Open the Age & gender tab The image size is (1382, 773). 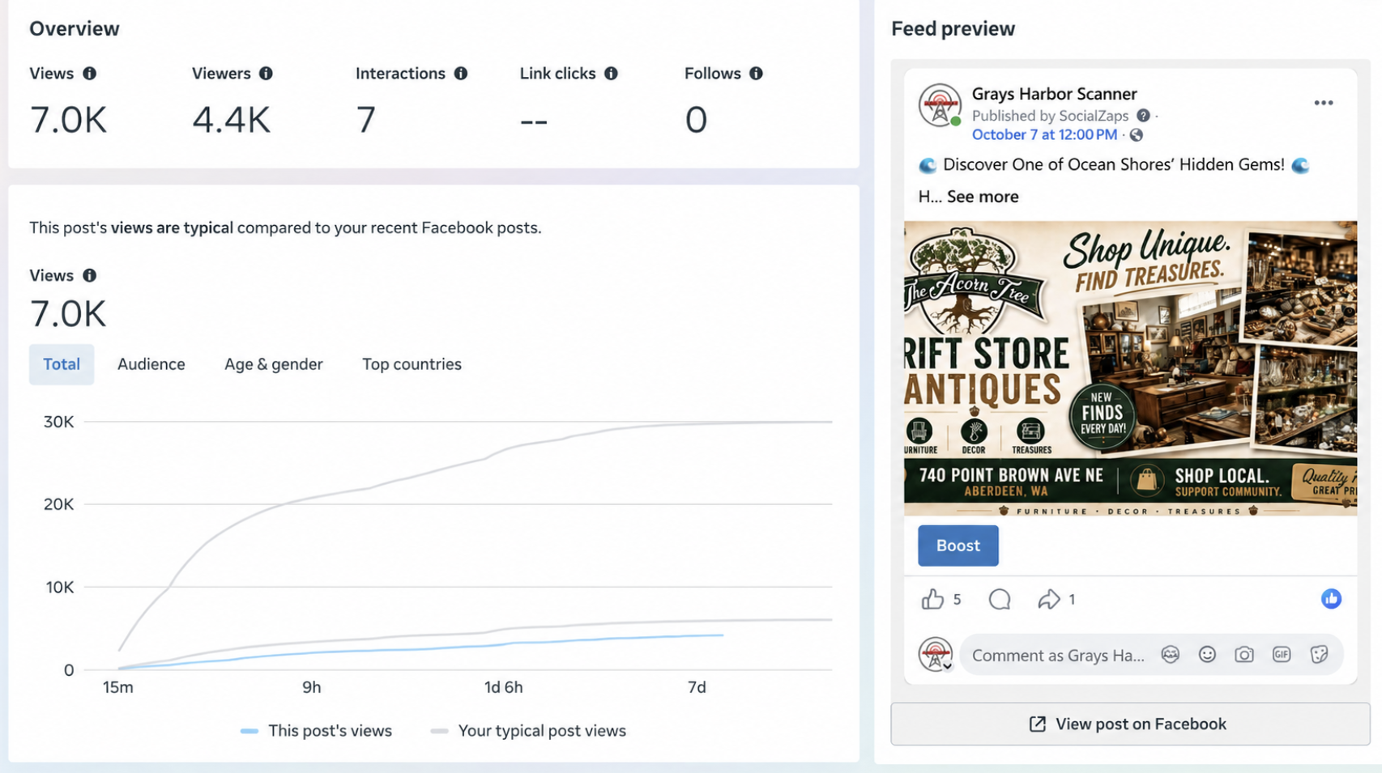click(x=274, y=364)
